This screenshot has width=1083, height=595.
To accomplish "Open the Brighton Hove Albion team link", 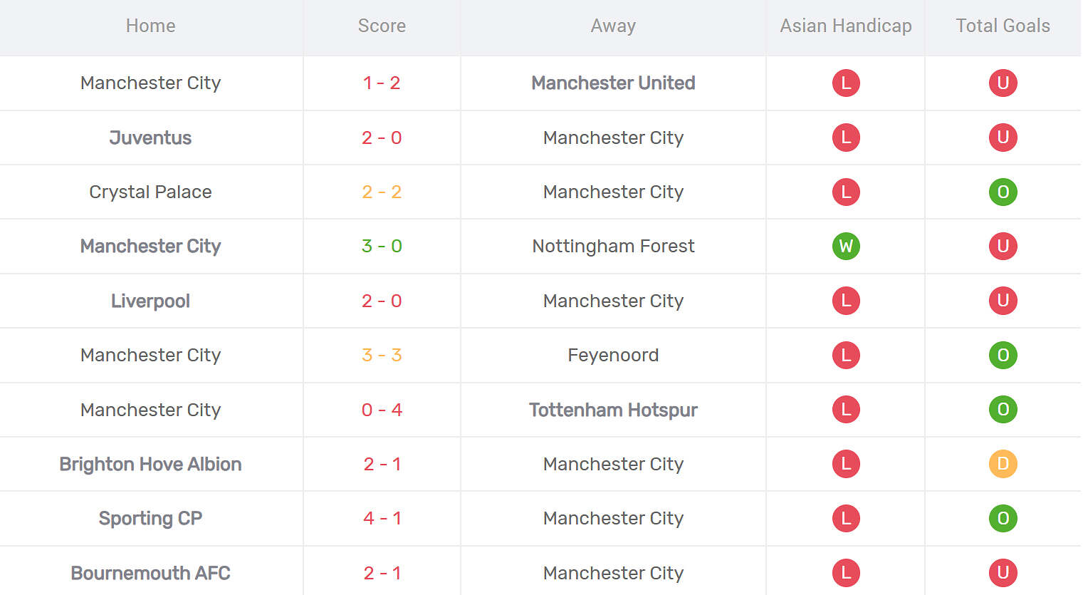I will click(x=150, y=464).
